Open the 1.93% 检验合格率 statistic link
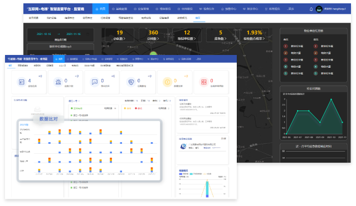Viewport: 356px width, 206px height. (254, 35)
